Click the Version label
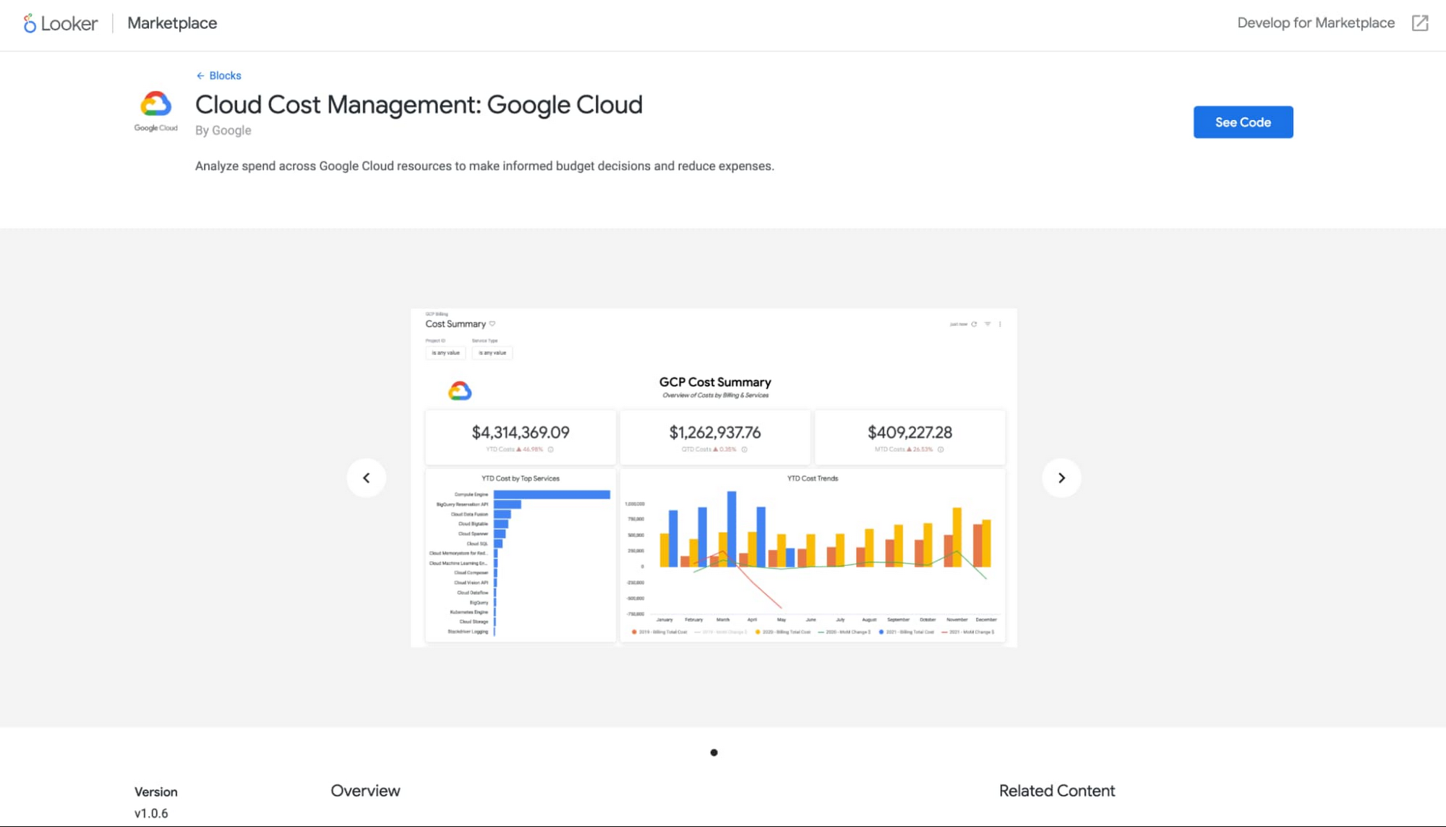The width and height of the screenshot is (1446, 827). click(155, 792)
